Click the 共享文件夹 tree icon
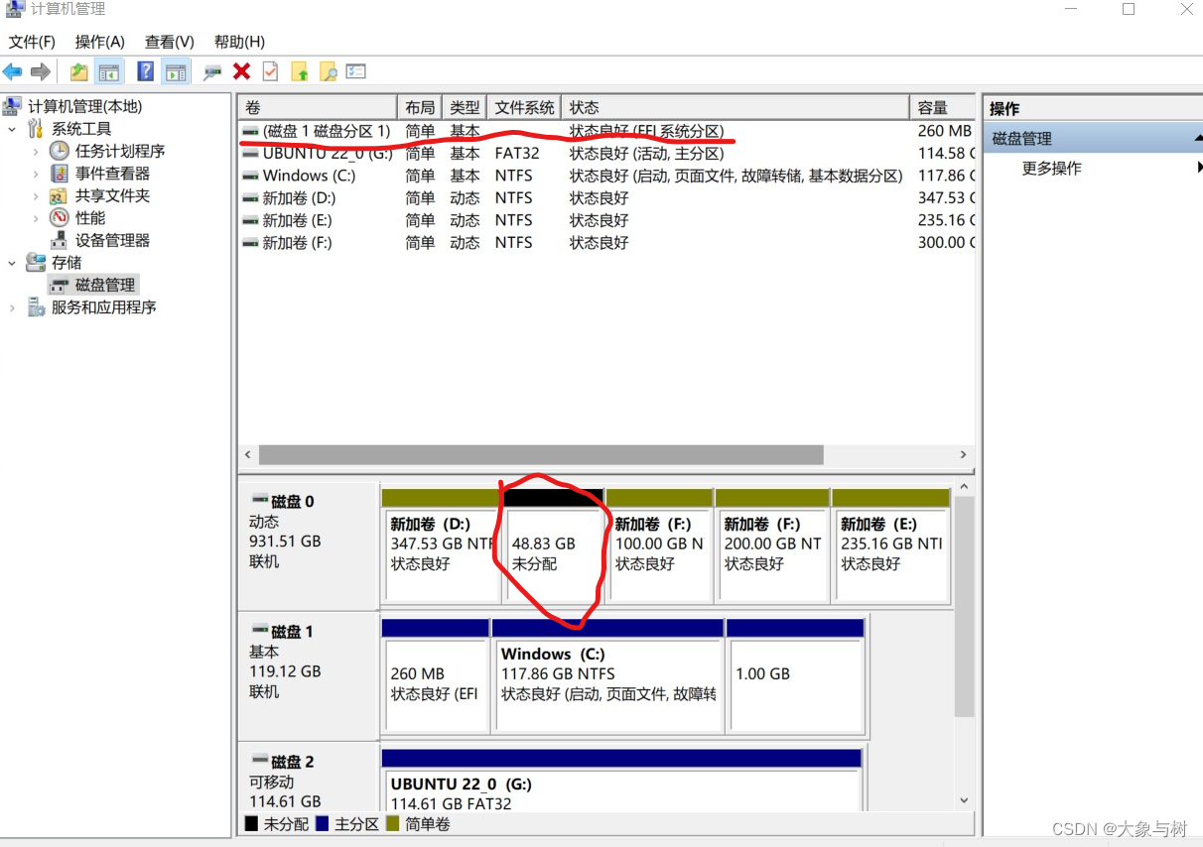 60,195
